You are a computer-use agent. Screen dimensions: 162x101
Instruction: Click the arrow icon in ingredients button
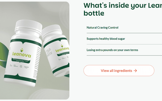[135, 71]
